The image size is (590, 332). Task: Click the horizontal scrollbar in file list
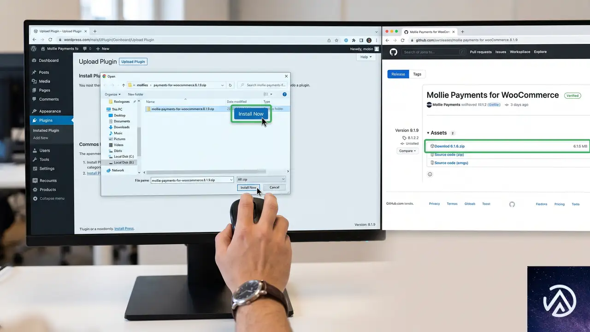click(205, 172)
